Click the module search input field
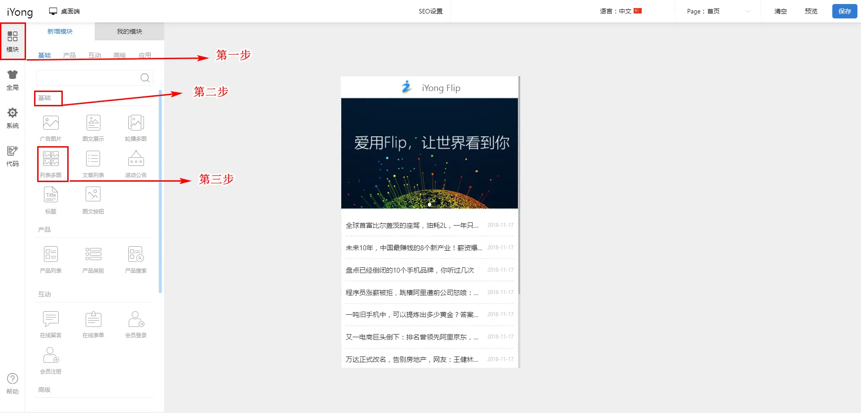Screen dimensions: 861x413 [88, 78]
